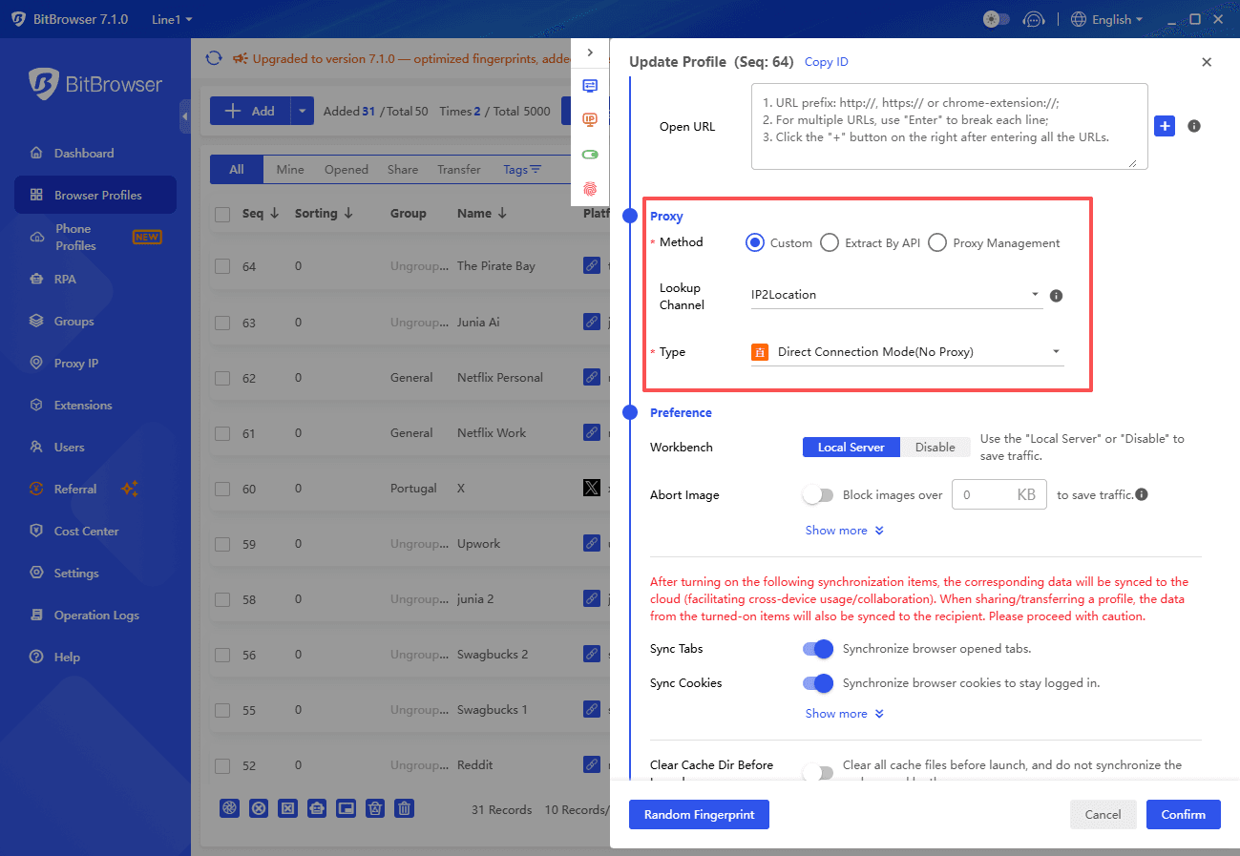Expand Show more under Abort Image
Viewport: 1240px width, 856px height.
845,531
